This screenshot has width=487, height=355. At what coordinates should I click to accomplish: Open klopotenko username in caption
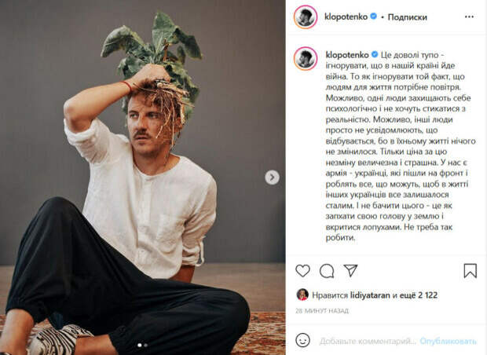tap(347, 55)
